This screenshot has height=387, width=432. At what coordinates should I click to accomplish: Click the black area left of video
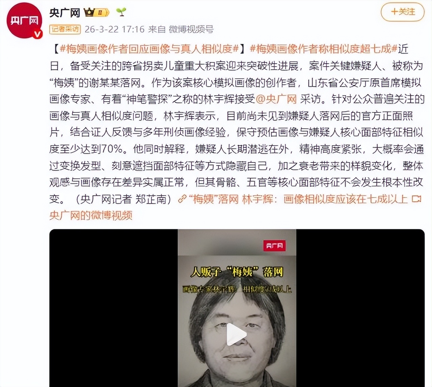pos(113,308)
